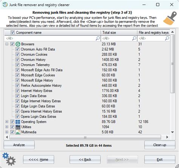Screen dimensions: 179x168
Task: Click the Analyze button
Action: pos(19,145)
